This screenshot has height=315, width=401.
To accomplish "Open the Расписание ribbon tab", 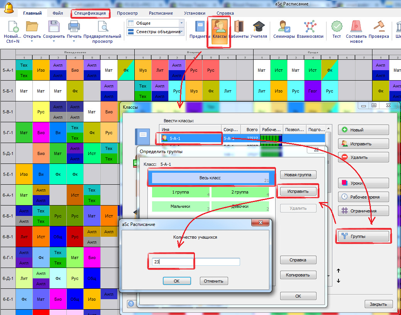I will tap(161, 13).
